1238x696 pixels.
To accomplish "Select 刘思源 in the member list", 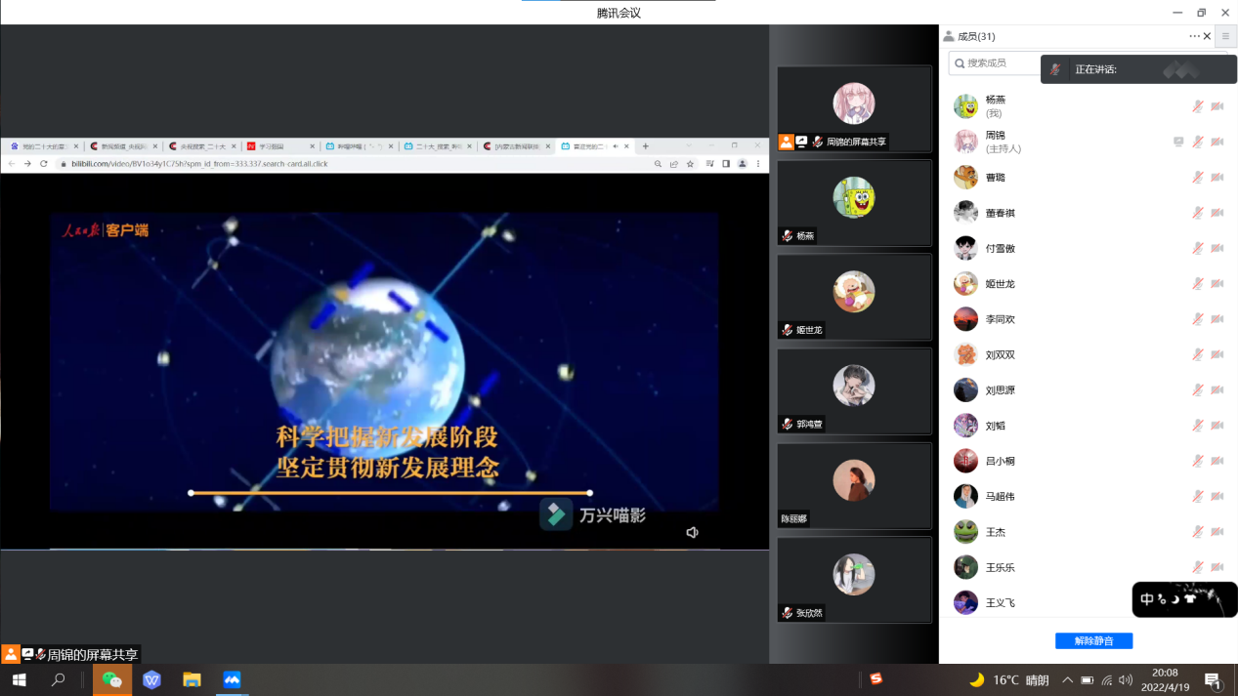I will tap(1000, 390).
